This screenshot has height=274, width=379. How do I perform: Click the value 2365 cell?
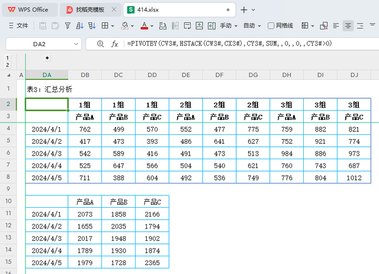click(152, 263)
